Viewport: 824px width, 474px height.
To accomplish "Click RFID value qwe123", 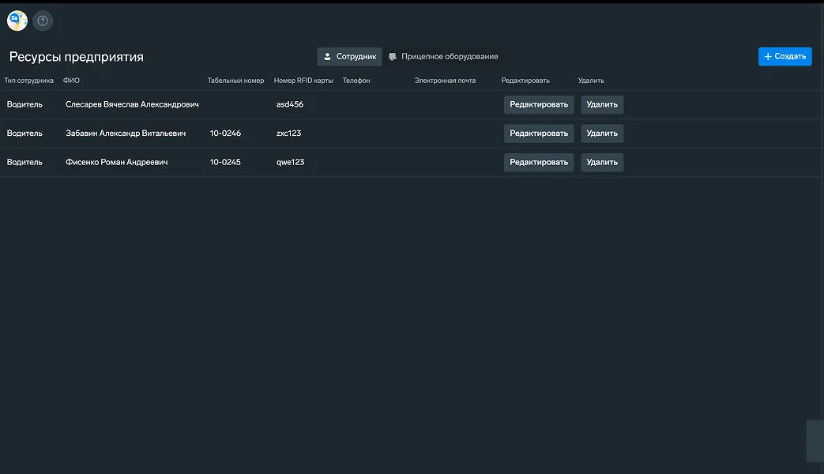I will [290, 163].
